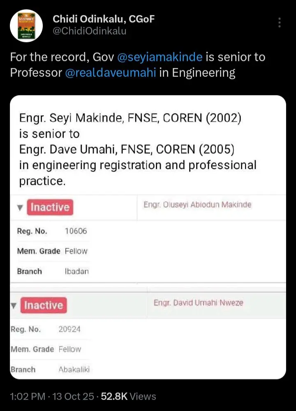Screen dimensions: 296x411
Task: Click the Ibadan branch value
Action: click(x=77, y=271)
